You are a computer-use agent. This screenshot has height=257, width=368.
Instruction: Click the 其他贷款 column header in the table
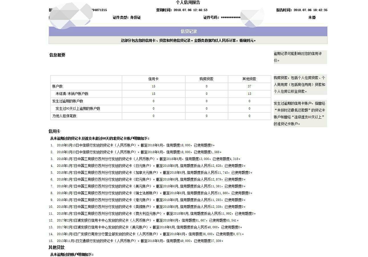click(x=249, y=79)
